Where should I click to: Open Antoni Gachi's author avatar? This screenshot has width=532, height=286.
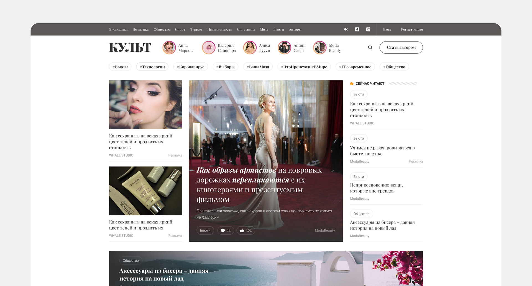point(284,48)
